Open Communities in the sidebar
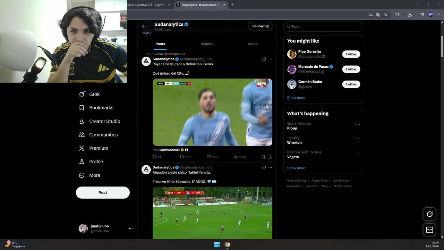This screenshot has width=444, height=250. (99, 135)
